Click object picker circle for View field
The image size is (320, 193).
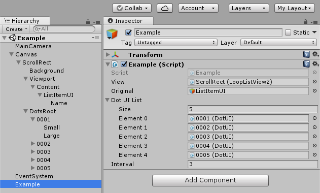[x=315, y=82]
